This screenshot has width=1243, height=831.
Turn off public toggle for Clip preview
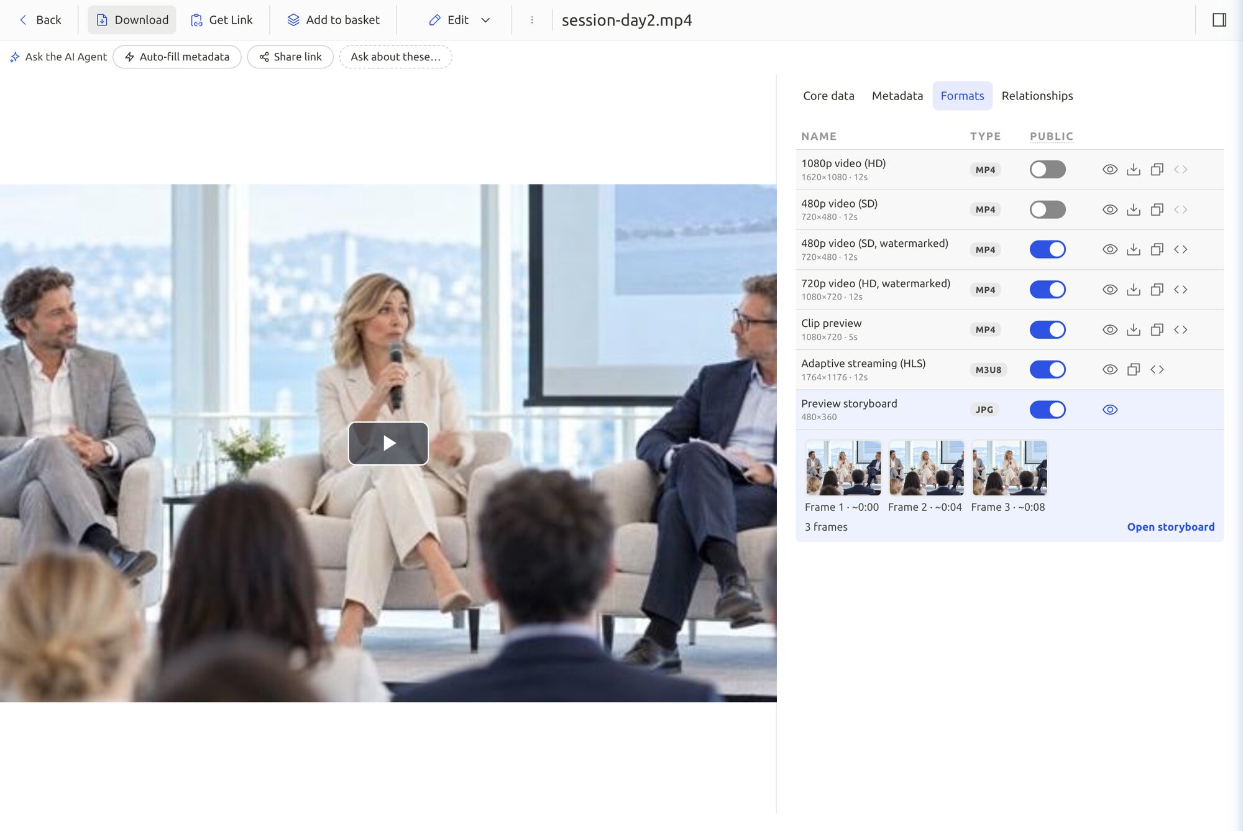(1048, 329)
